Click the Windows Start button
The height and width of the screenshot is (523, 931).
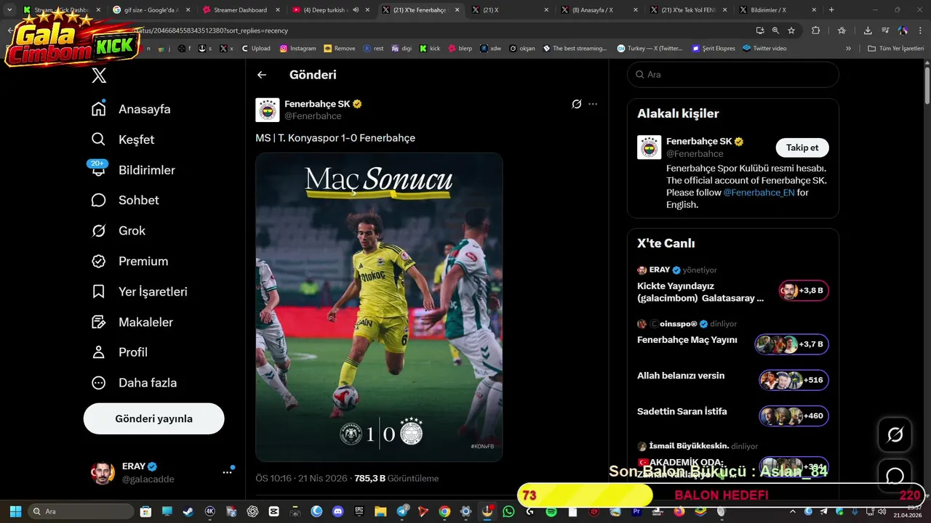[15, 511]
